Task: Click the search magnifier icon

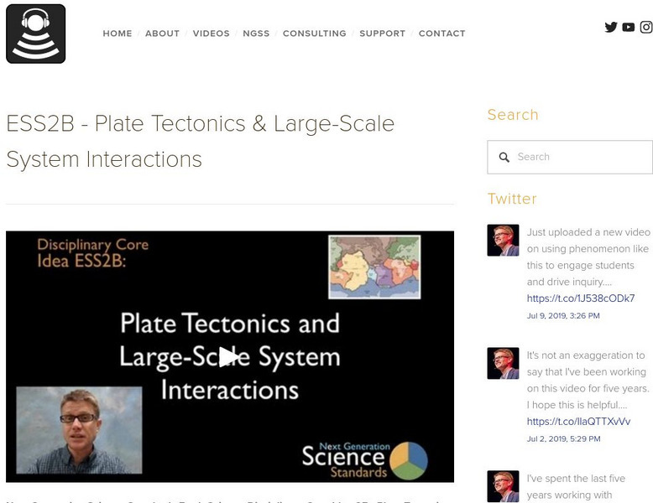Action: tap(504, 157)
